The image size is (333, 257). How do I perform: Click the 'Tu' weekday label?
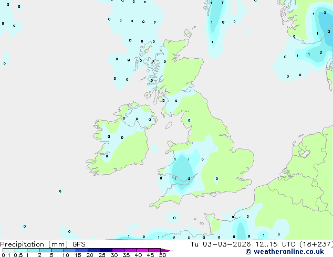pyautogui.click(x=194, y=244)
